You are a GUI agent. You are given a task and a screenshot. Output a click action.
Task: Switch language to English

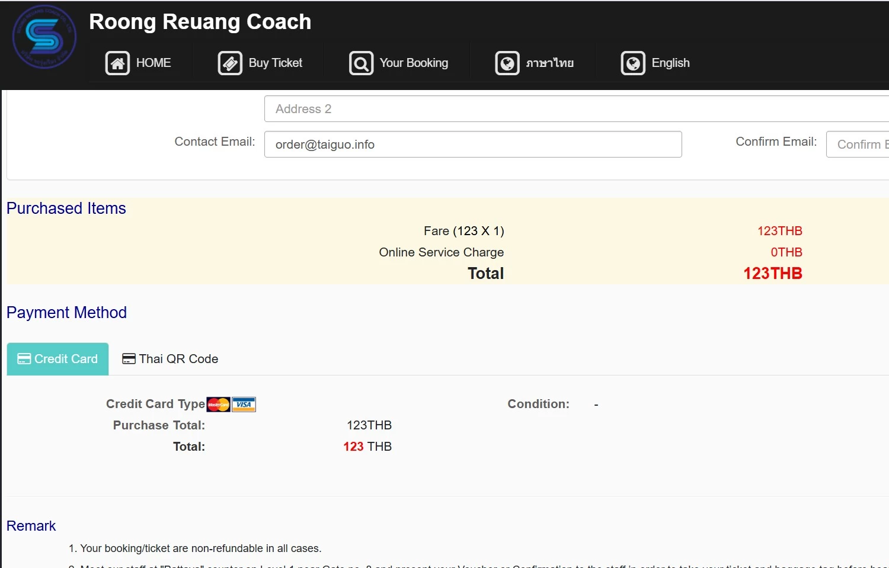coord(655,63)
